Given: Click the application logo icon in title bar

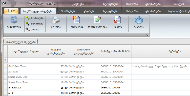Looking at the screenshot, I should (x=4, y=4).
